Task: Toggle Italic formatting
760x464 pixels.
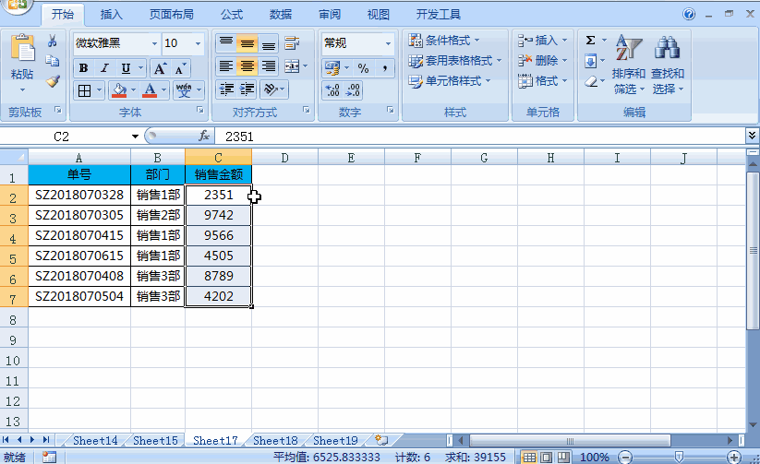Action: click(x=104, y=68)
